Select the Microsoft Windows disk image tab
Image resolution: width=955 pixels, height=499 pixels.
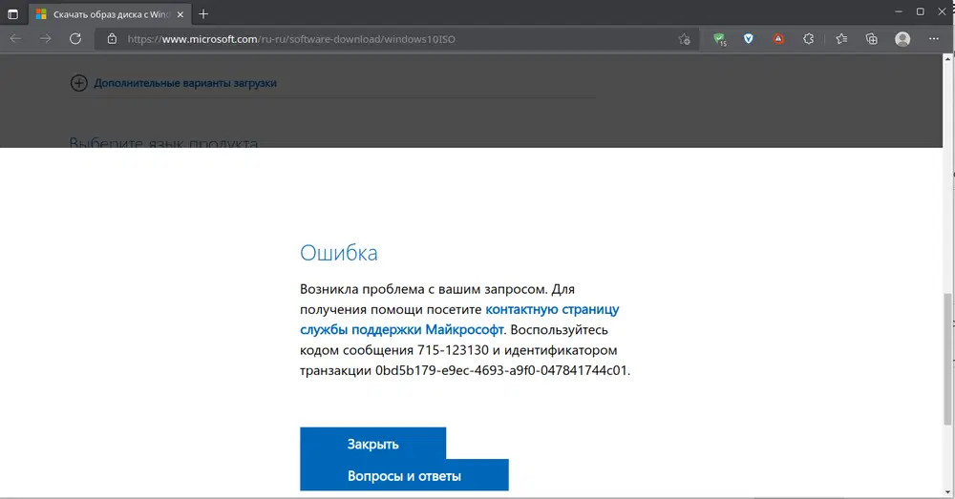pos(110,14)
